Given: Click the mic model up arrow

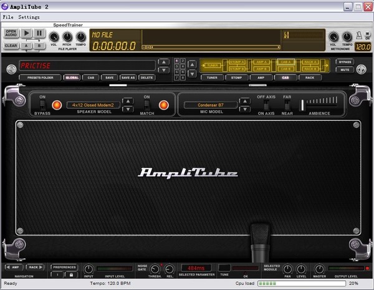Looking at the screenshot, I should coord(245,101).
